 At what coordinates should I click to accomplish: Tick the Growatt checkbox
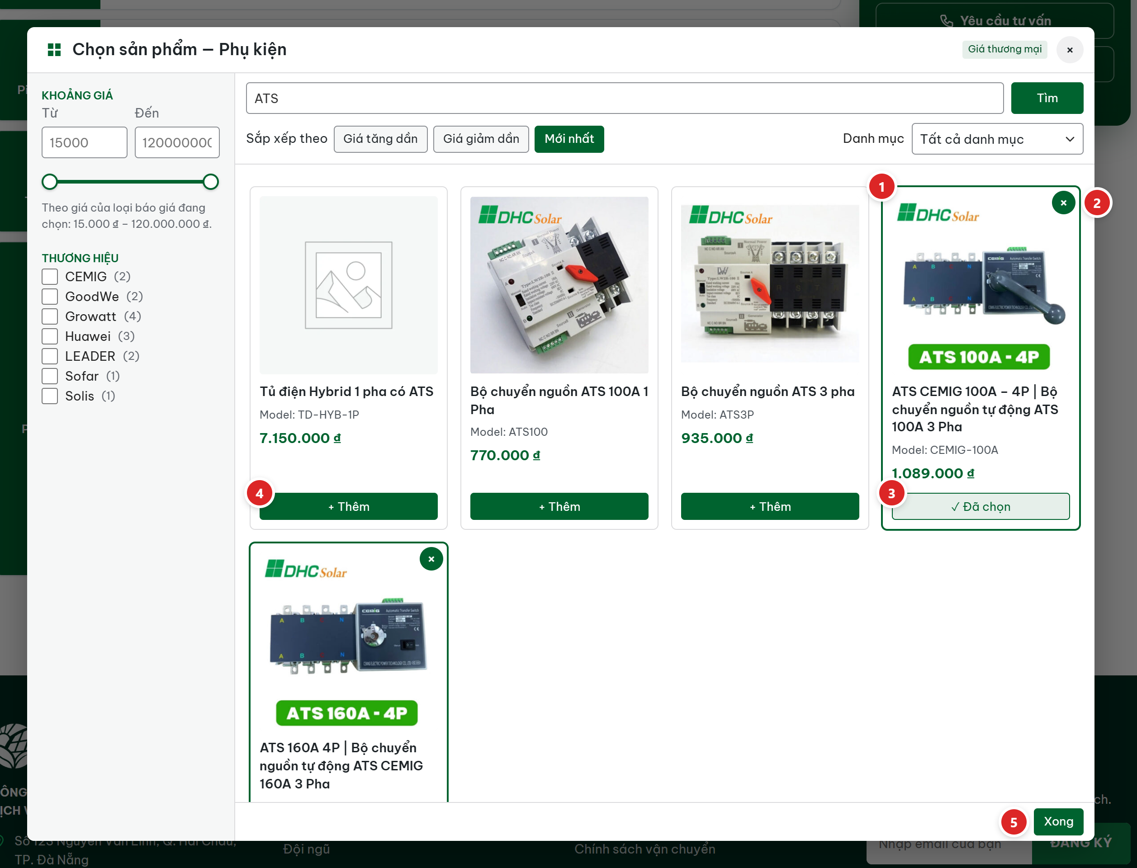point(50,317)
